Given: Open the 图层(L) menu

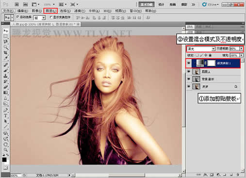Looking at the screenshot, I should click(x=51, y=11).
